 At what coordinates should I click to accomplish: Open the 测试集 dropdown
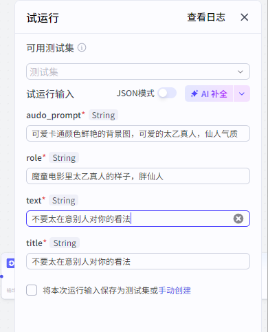click(x=138, y=71)
